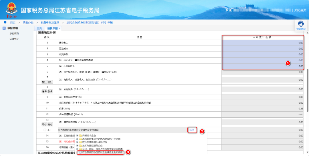This screenshot has height=156, width=309.
Task: Expand the 软件集成电路企业新政策 node
Action: pos(77,142)
